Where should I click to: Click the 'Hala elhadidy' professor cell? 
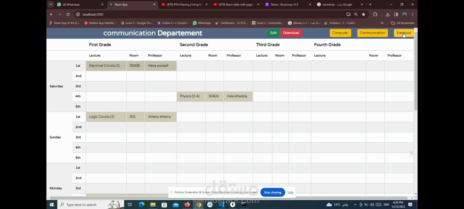coord(238,96)
